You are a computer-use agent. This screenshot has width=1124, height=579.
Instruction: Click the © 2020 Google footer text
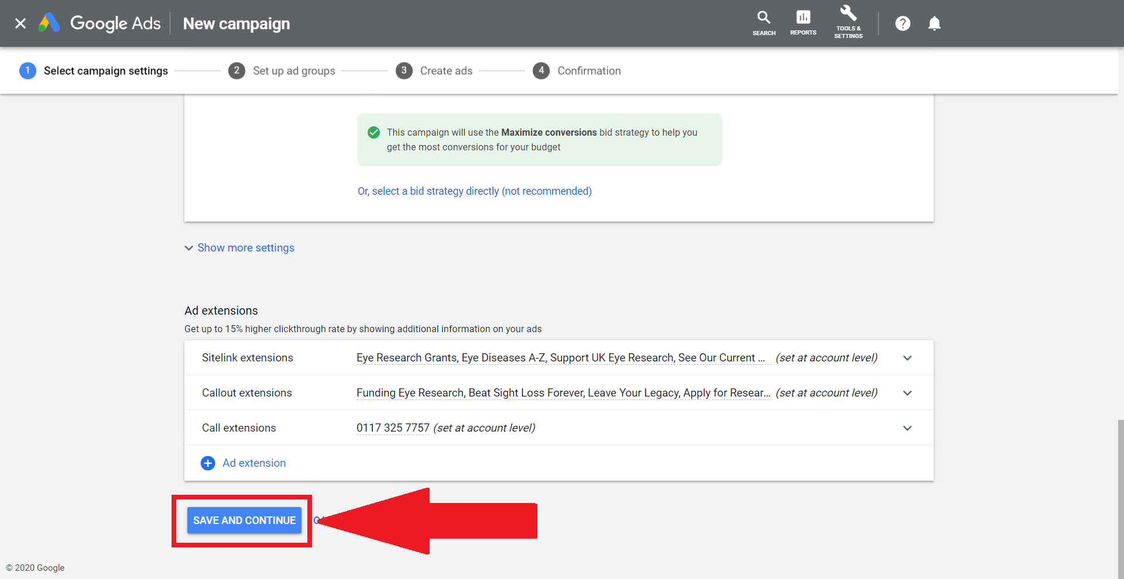pos(35,568)
